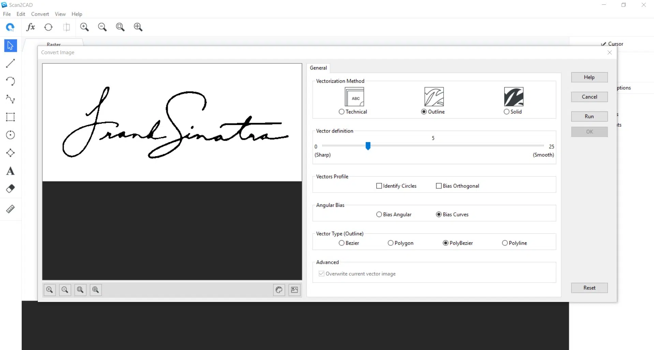Screen dimensions: 654x350
Task: Enable the Identify Circles checkbox
Action: [x=379, y=186]
